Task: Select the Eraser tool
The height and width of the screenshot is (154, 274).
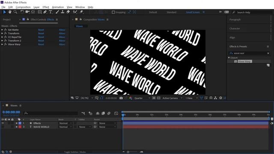Action: point(68,12)
